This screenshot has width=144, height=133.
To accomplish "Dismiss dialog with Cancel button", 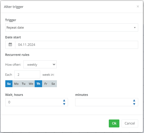I will pyautogui.click(x=130, y=123).
